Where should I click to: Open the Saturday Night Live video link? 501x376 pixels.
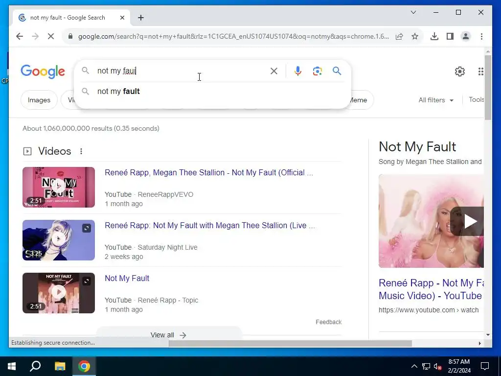tap(210, 225)
